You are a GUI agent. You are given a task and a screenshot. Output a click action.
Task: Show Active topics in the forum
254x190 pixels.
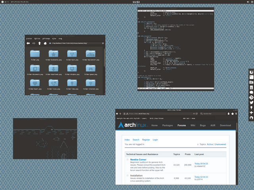pyautogui.click(x=210, y=144)
